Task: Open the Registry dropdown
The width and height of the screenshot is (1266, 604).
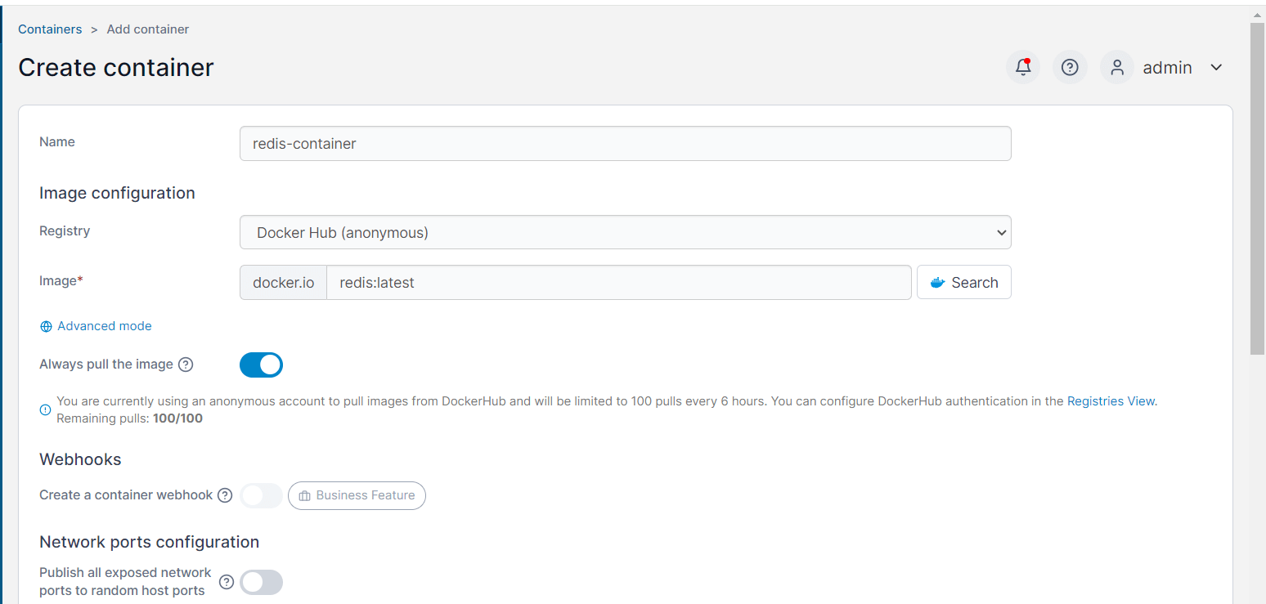Action: pos(625,232)
